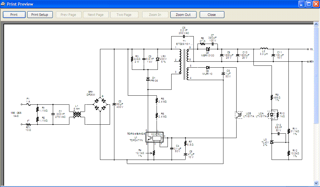Click the 'R11 51,1kΩ 1%' label
Viewport: 320px width, 187px height.
(x=295, y=131)
